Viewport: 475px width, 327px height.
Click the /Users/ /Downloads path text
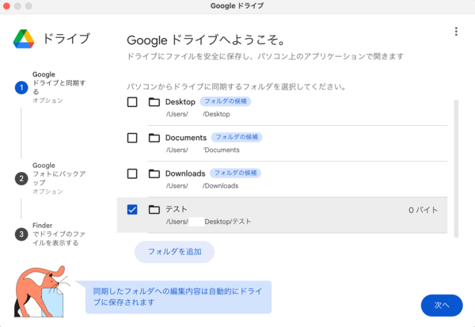coord(203,186)
